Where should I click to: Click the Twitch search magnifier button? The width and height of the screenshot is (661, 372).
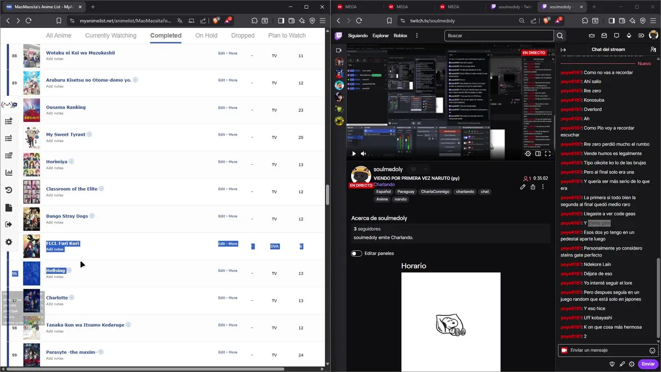pos(560,36)
